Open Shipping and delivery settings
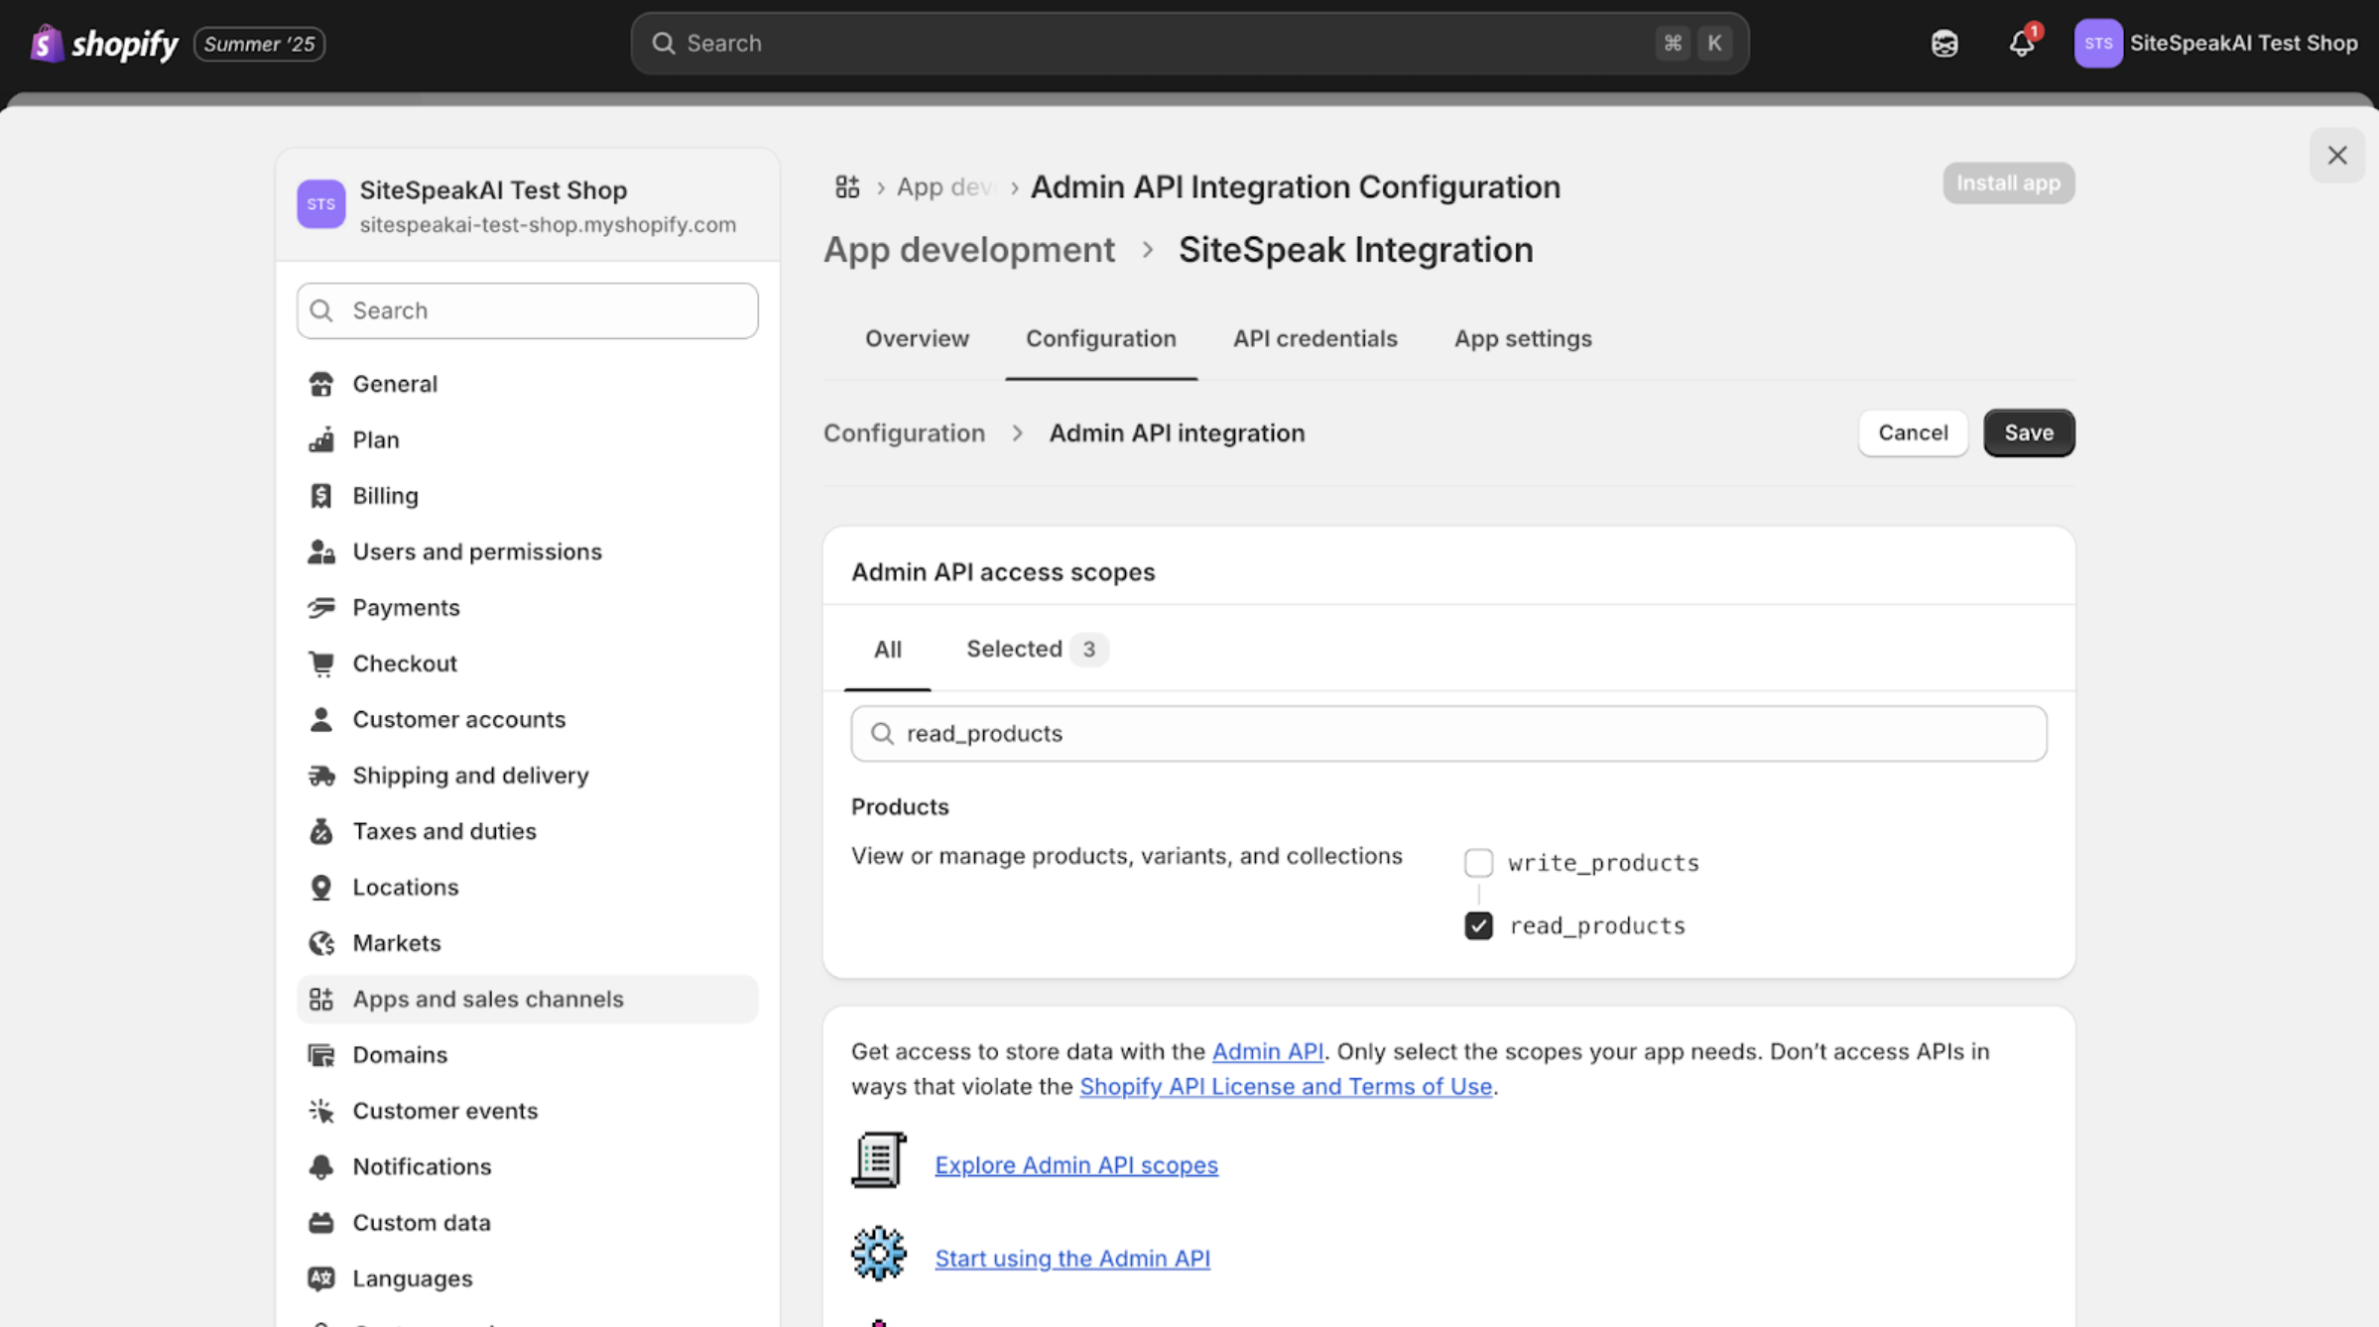 coord(470,775)
